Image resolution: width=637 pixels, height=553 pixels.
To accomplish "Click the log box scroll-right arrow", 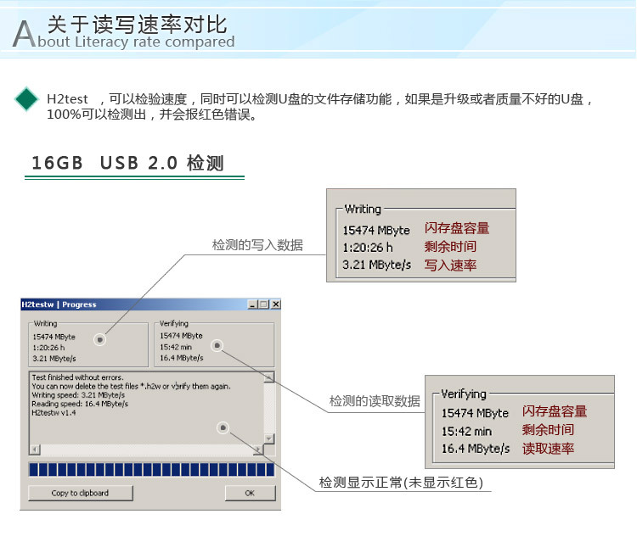I will pyautogui.click(x=258, y=450).
